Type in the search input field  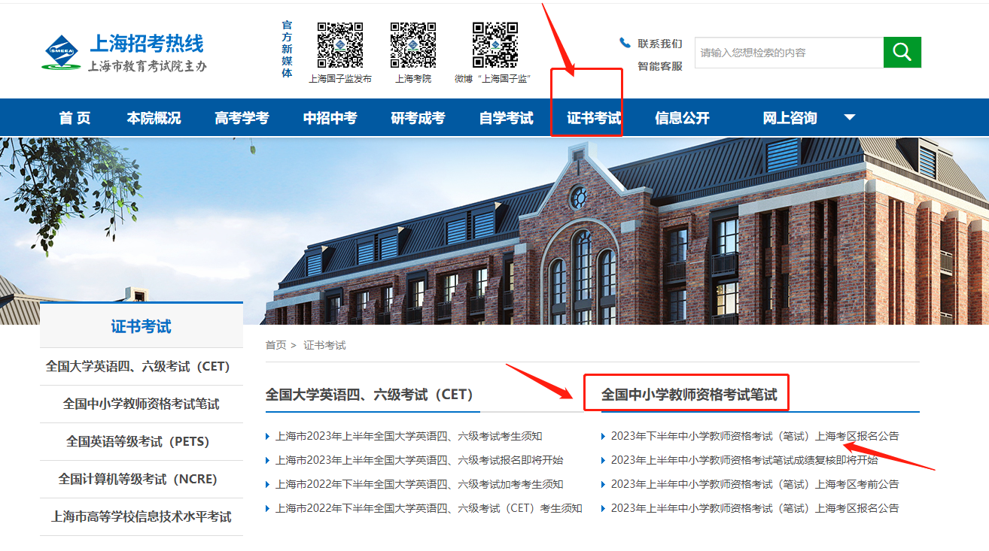[788, 53]
